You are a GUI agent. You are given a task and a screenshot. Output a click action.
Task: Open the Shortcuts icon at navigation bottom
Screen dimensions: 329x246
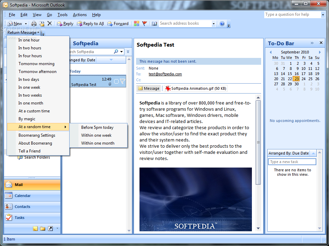(50, 229)
